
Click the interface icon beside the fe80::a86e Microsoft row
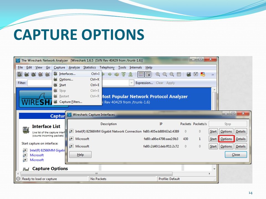tap(71, 139)
